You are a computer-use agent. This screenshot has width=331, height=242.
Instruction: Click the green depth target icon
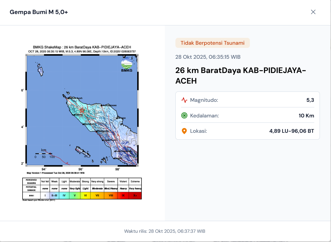click(x=184, y=116)
